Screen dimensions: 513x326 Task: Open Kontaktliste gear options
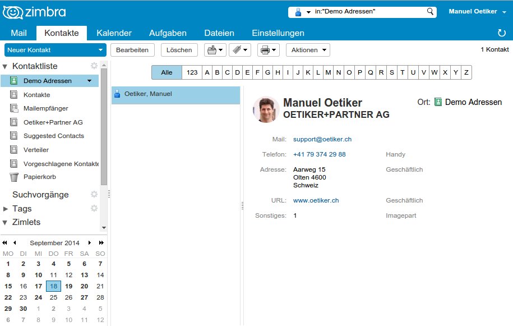(x=94, y=66)
